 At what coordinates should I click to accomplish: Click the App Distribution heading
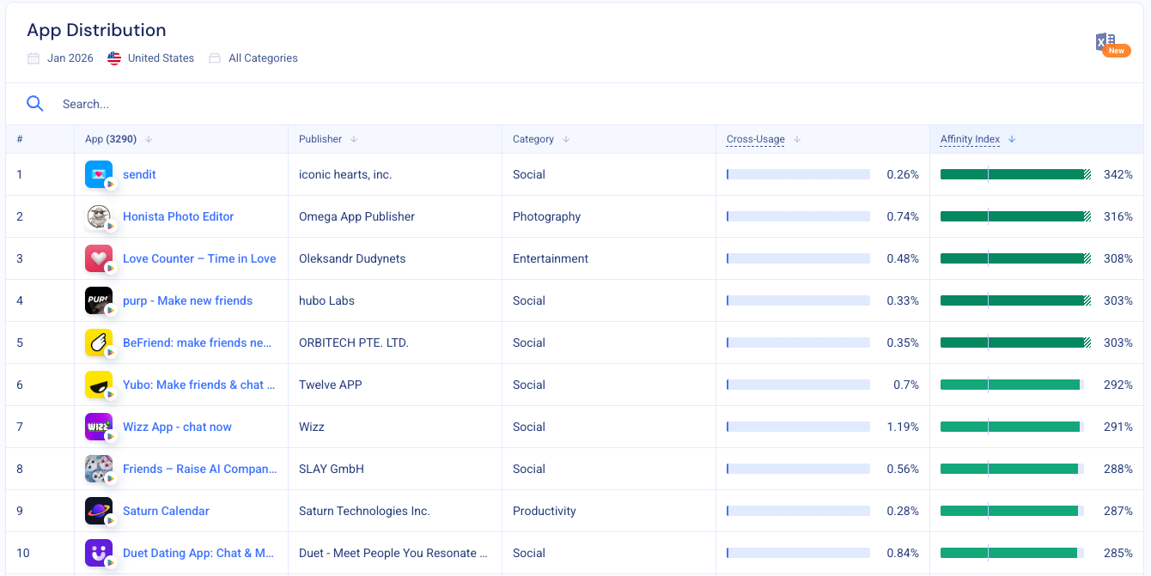tap(96, 30)
